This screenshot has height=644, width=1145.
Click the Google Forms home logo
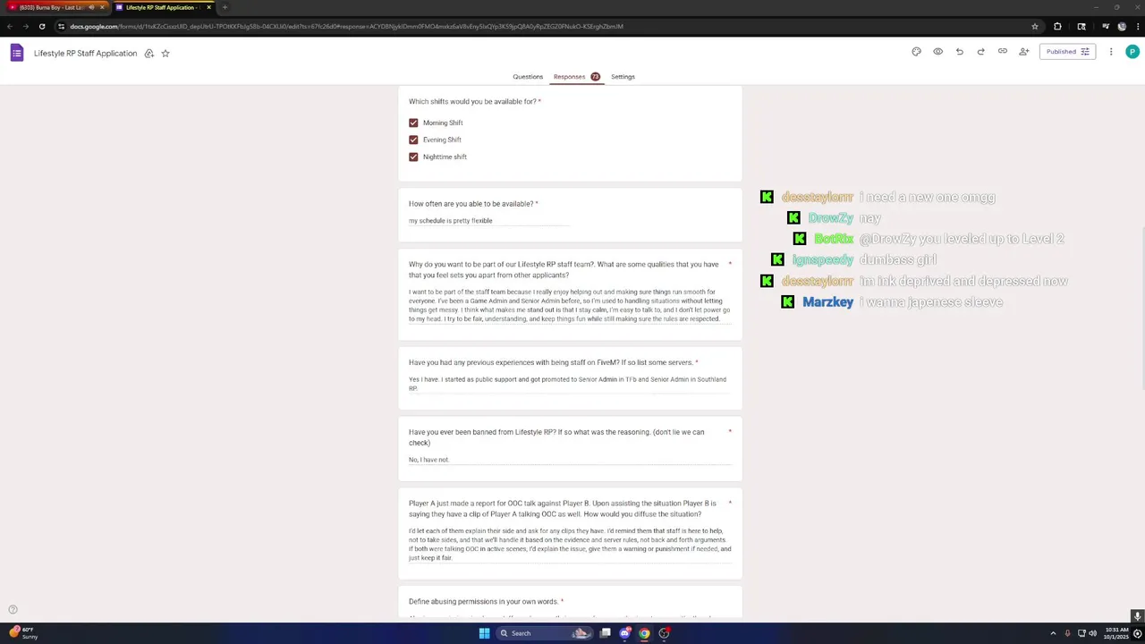click(16, 53)
